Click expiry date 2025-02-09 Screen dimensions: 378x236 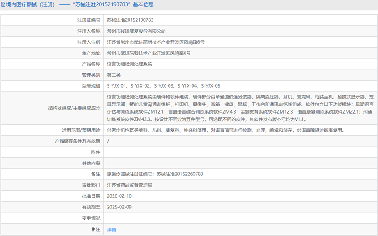coord(119,207)
